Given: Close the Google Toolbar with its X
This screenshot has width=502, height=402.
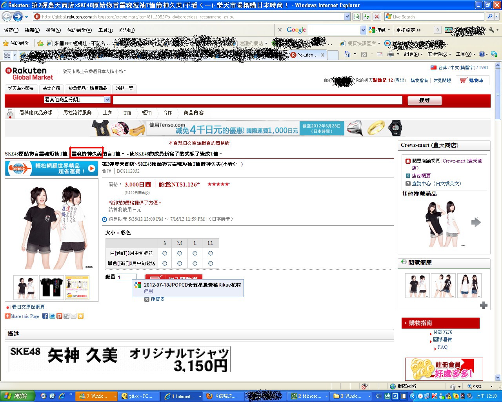Looking at the screenshot, I should click(x=280, y=30).
